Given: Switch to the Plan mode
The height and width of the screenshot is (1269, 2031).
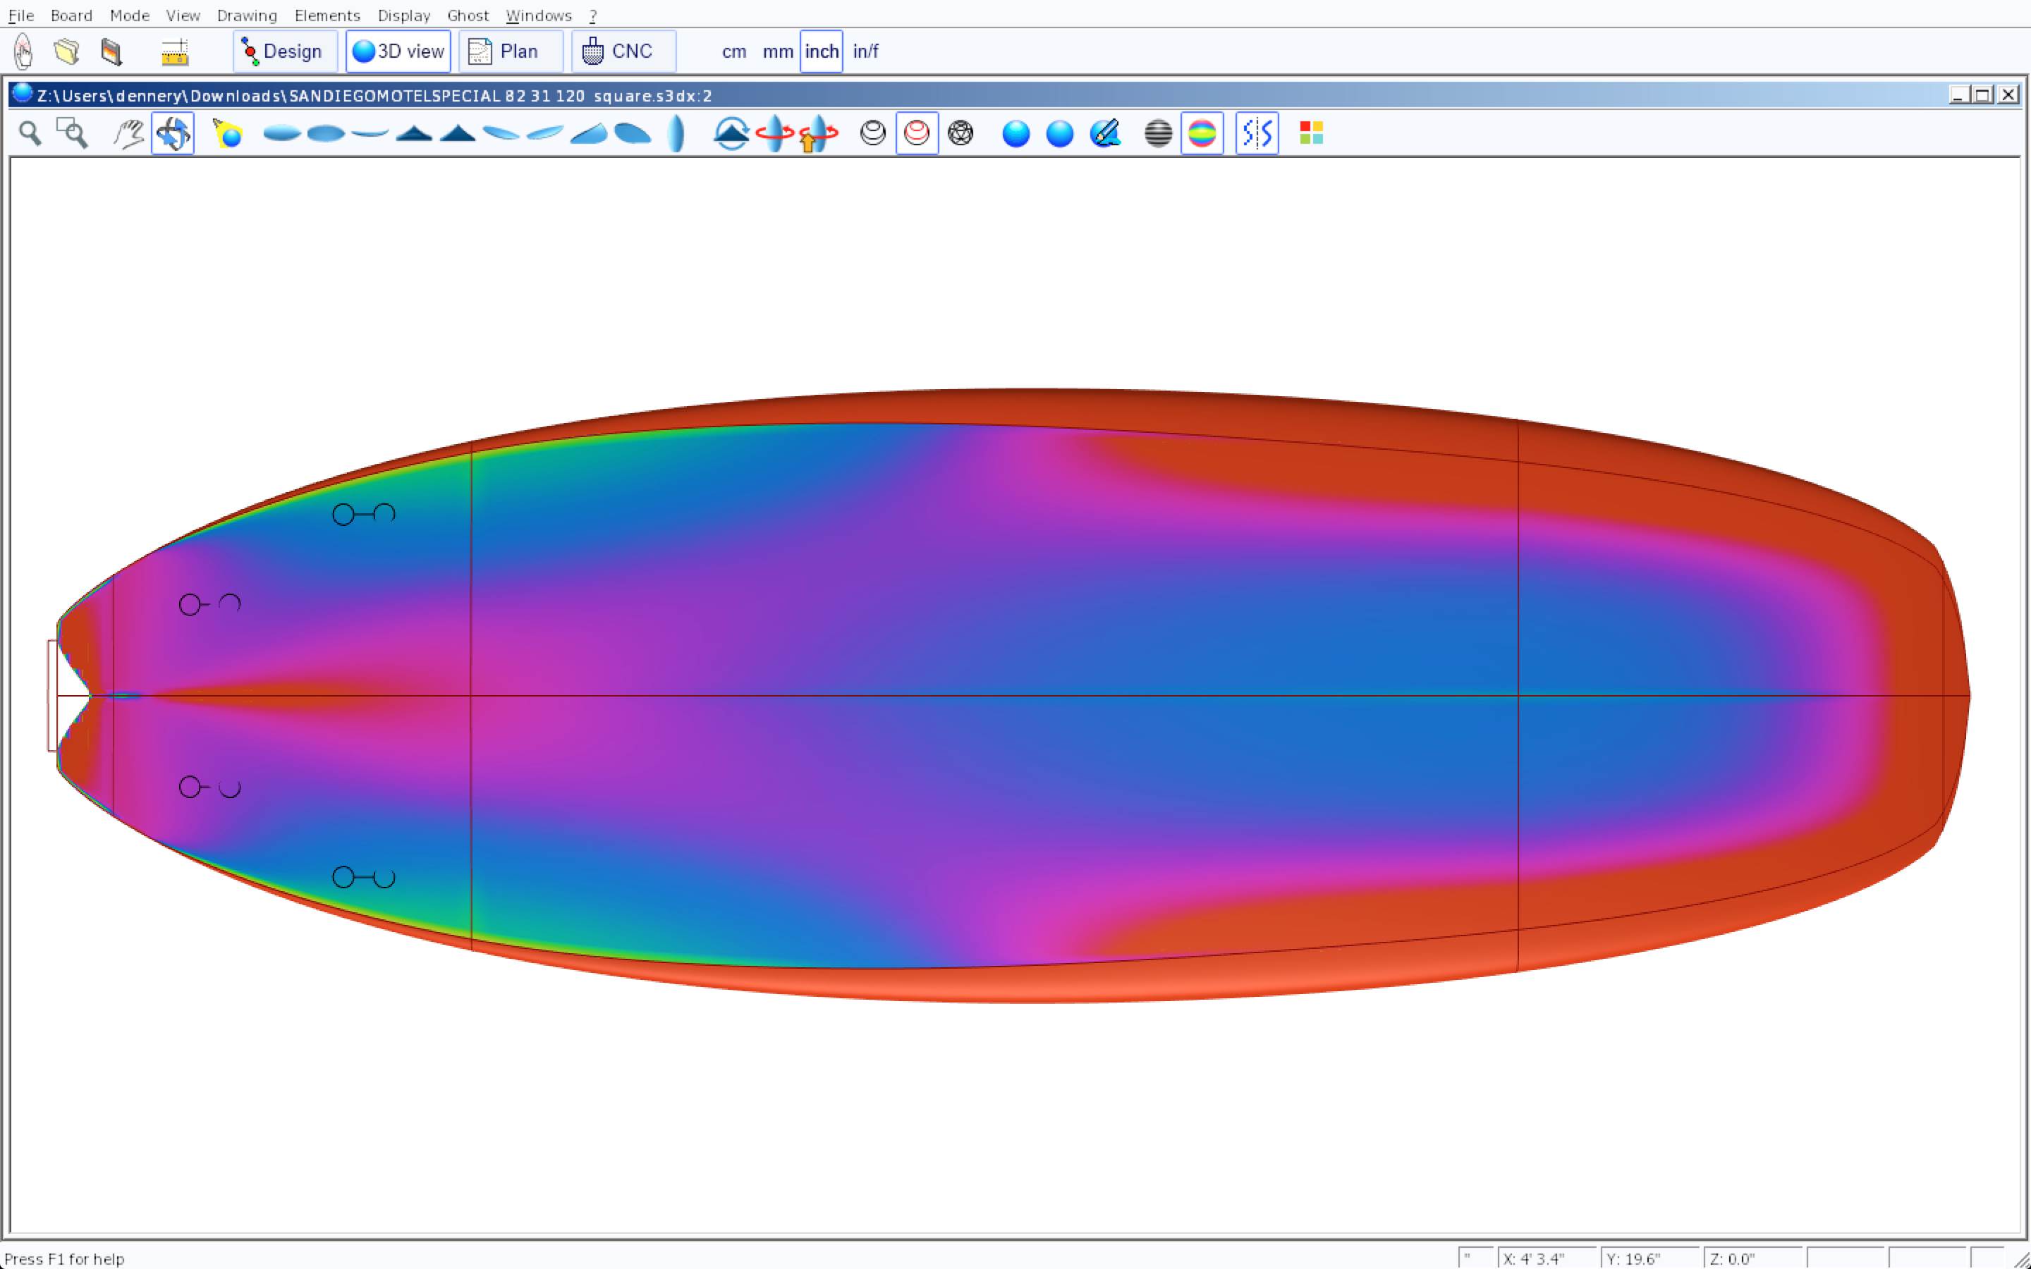Looking at the screenshot, I should (x=511, y=52).
